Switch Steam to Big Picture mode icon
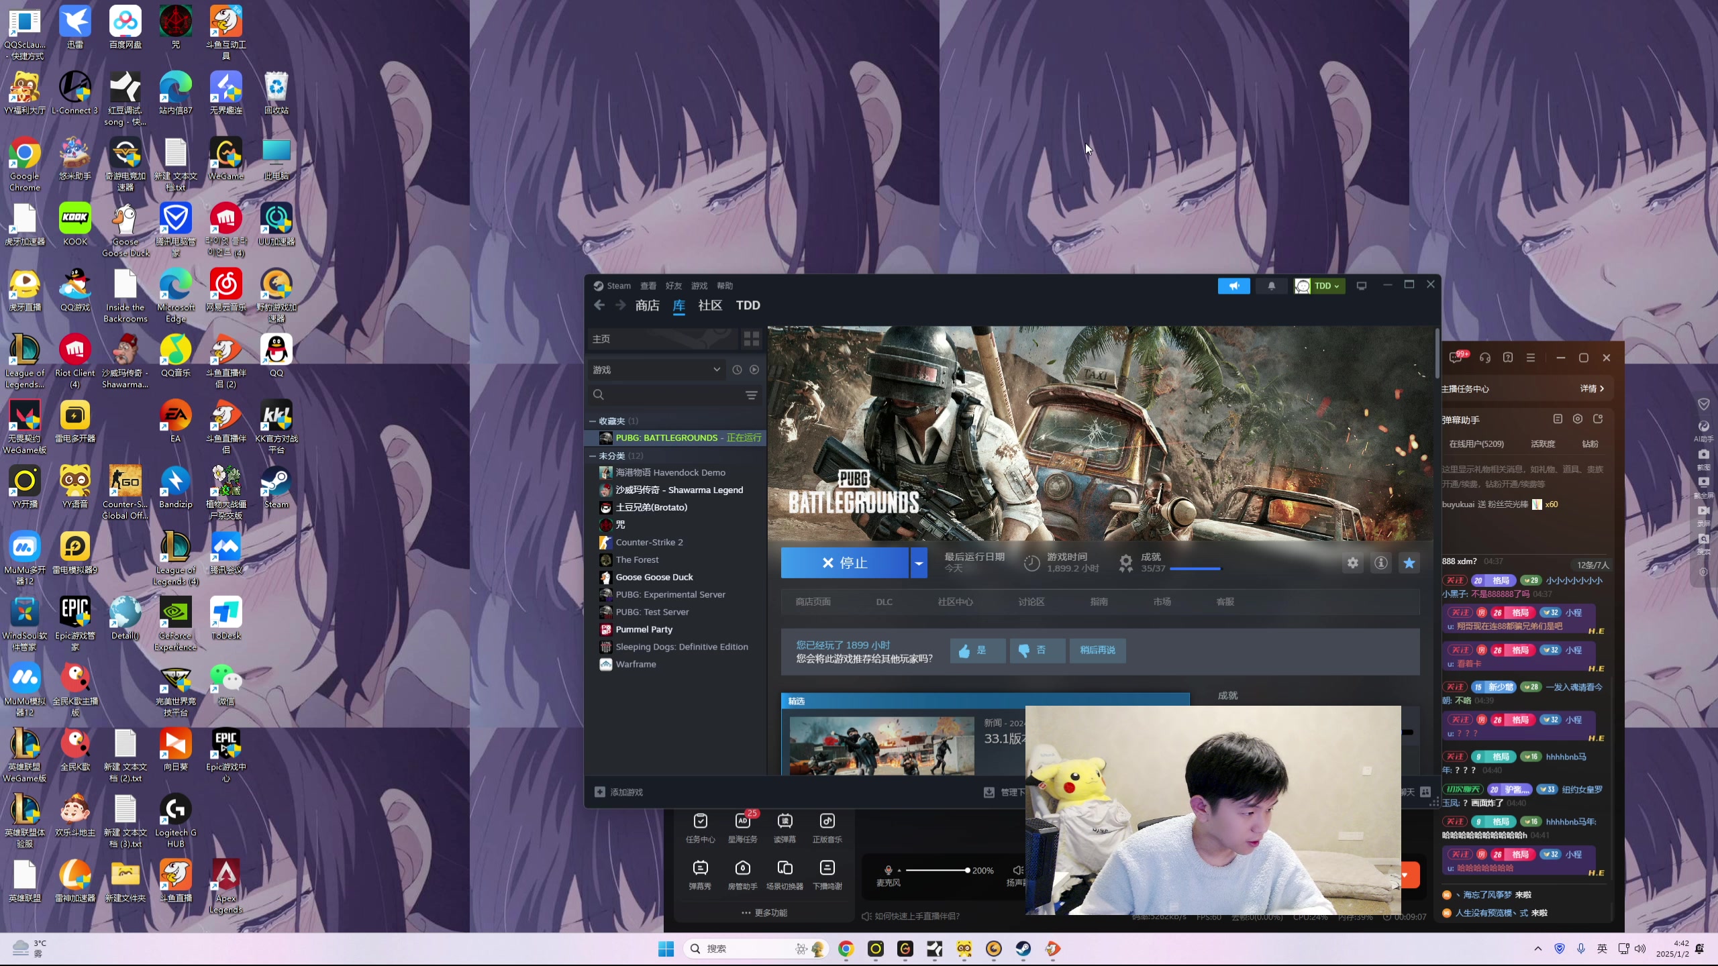This screenshot has width=1718, height=966. tap(1361, 286)
